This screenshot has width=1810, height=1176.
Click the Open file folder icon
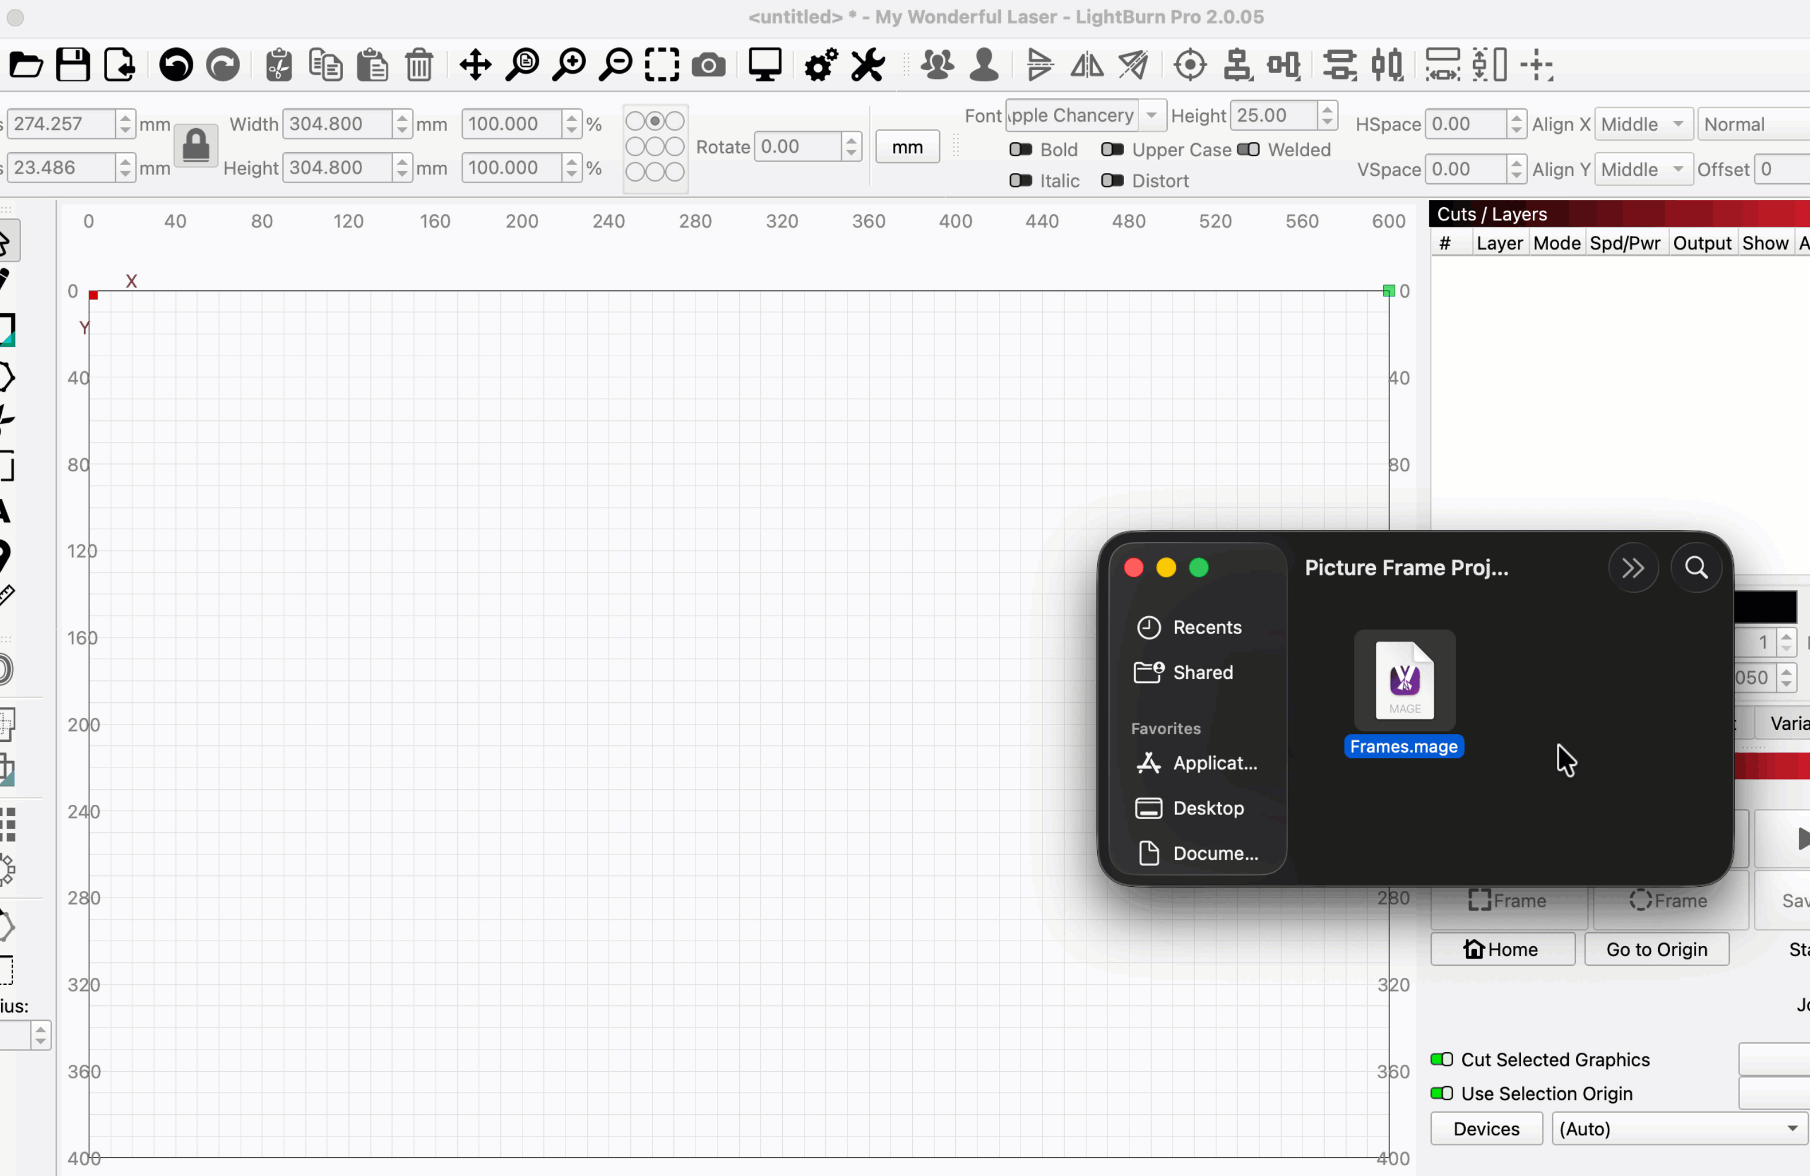(26, 65)
